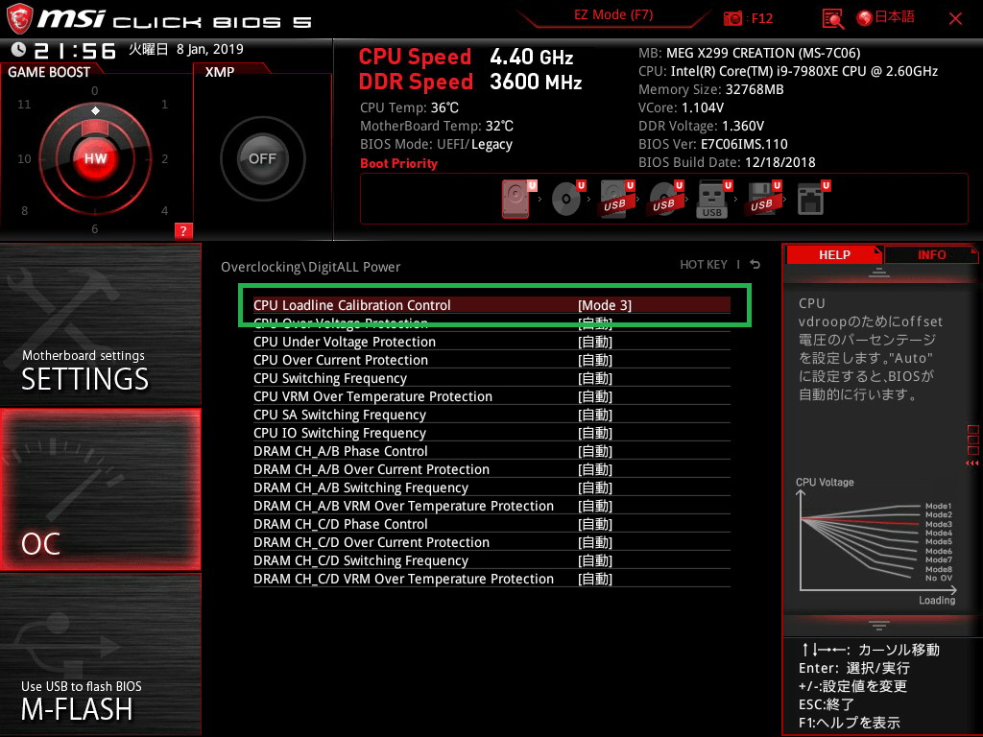983x737 pixels.
Task: Switch to the INFO tab
Action: click(931, 255)
